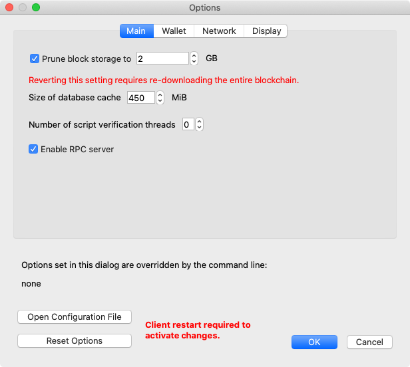The image size is (410, 367).
Task: Open the Network tab
Action: pos(219,31)
